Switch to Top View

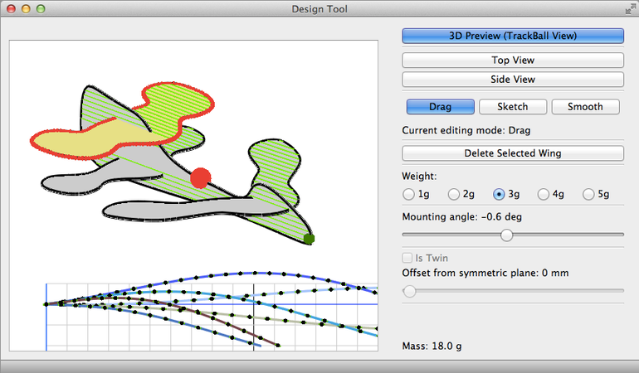[512, 61]
